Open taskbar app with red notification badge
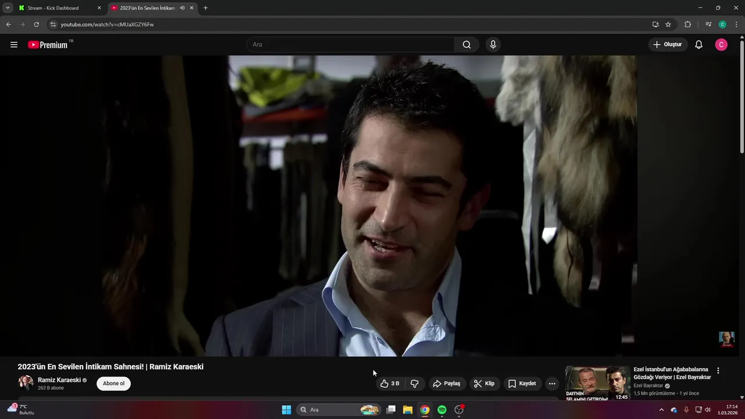Viewport: 745px width, 419px height. pyautogui.click(x=459, y=410)
